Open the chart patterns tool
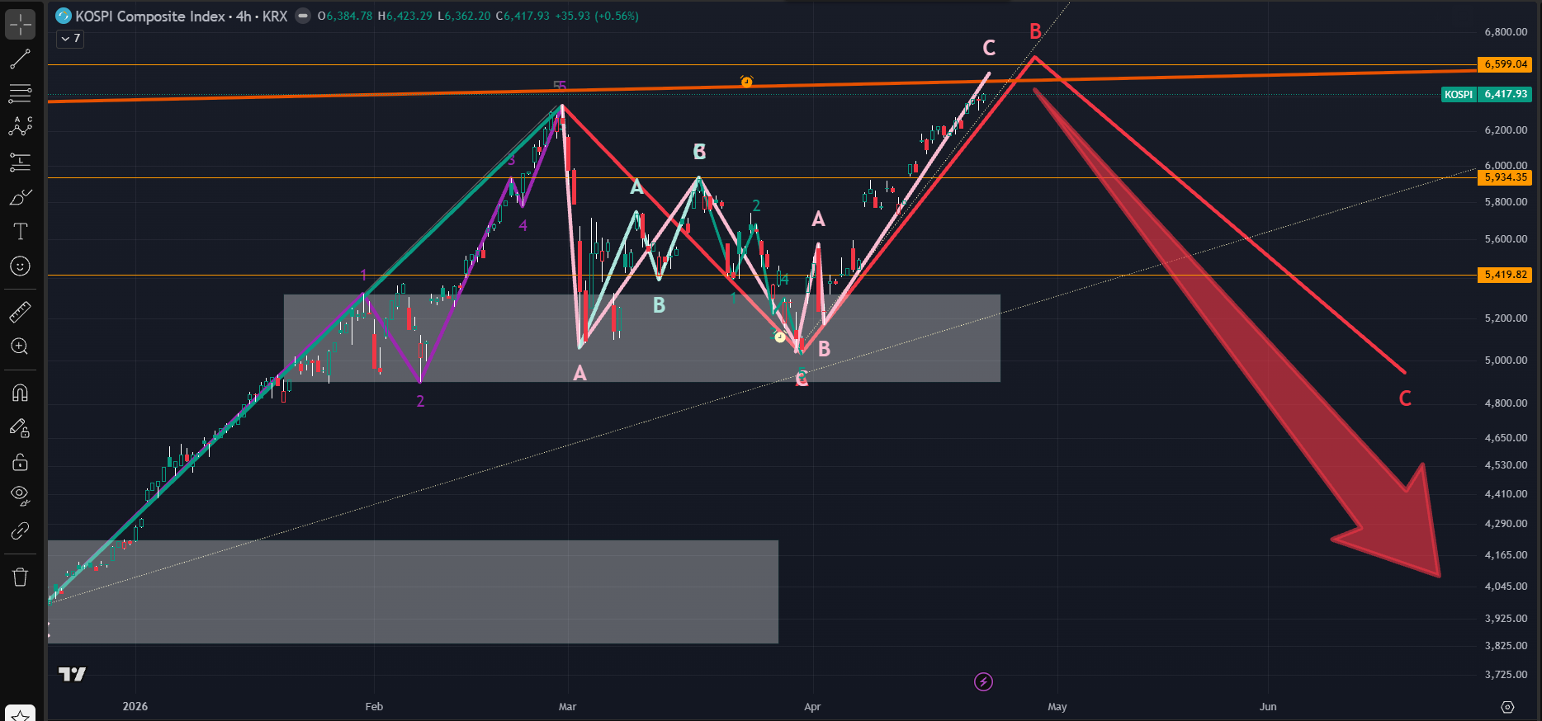 pyautogui.click(x=20, y=127)
